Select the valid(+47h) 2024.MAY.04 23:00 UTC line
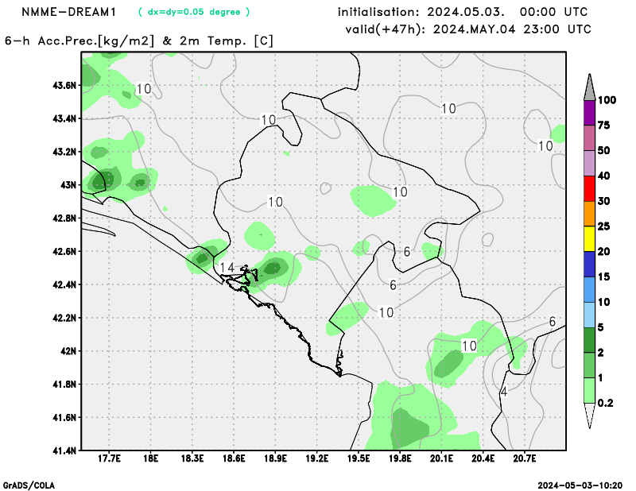This screenshot has width=636, height=491. [x=468, y=29]
